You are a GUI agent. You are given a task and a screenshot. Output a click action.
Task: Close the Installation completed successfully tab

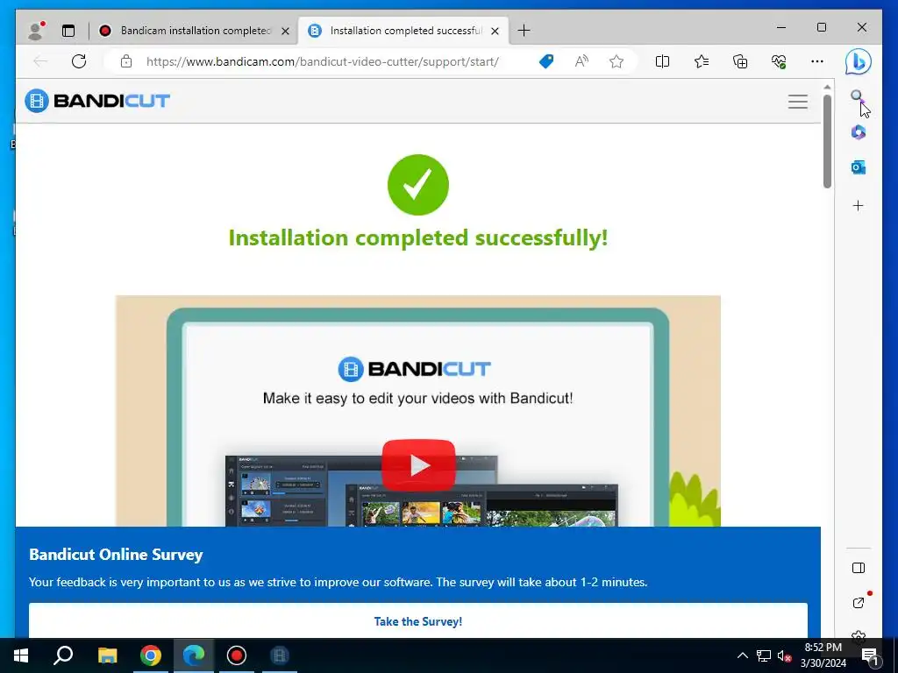[x=495, y=31]
